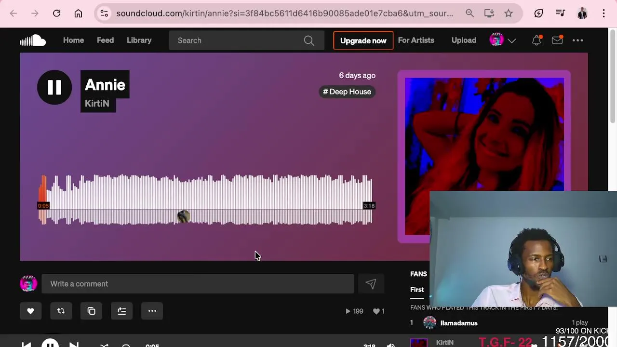This screenshot has height=347, width=617.
Task: Open the SoundCloud profile avatar in header
Action: (x=496, y=40)
